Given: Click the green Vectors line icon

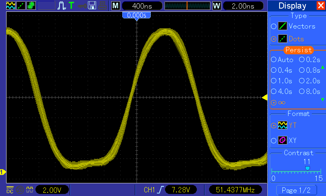Looking at the screenshot, I should (282, 26).
